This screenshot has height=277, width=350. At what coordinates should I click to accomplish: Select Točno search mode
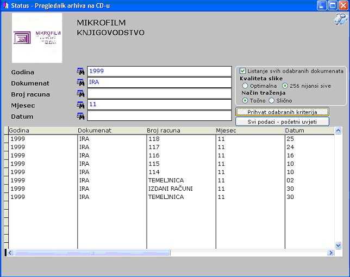click(245, 101)
